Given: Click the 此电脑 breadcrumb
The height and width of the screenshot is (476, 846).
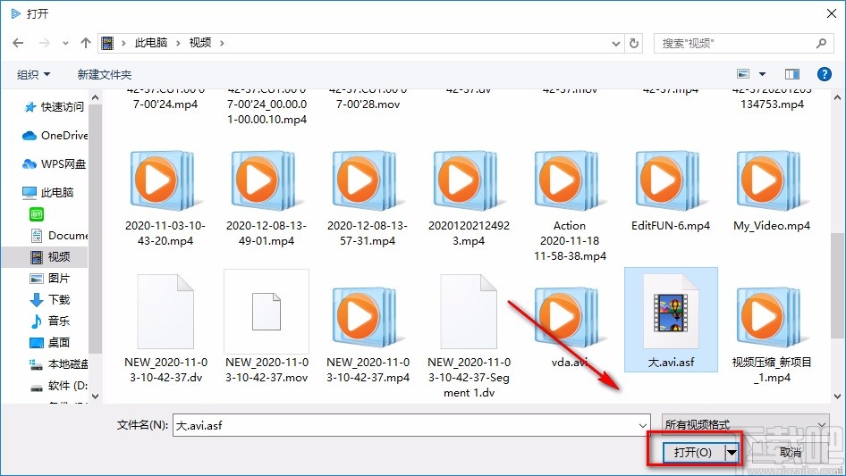Looking at the screenshot, I should (151, 43).
